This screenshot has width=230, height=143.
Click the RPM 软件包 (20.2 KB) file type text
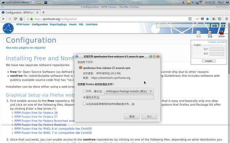tap(109, 73)
